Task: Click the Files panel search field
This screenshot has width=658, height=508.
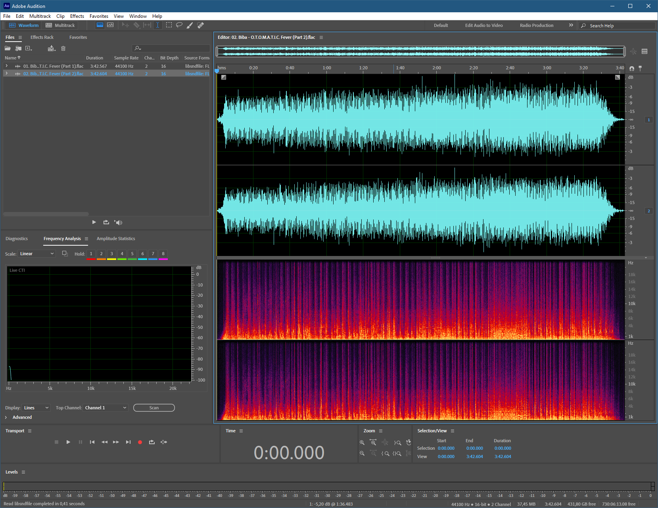Action: pos(171,48)
